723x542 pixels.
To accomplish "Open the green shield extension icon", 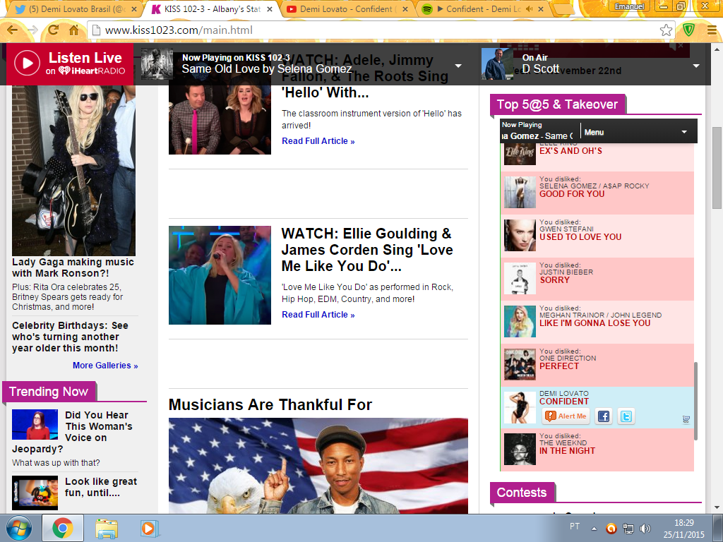I will tap(689, 30).
